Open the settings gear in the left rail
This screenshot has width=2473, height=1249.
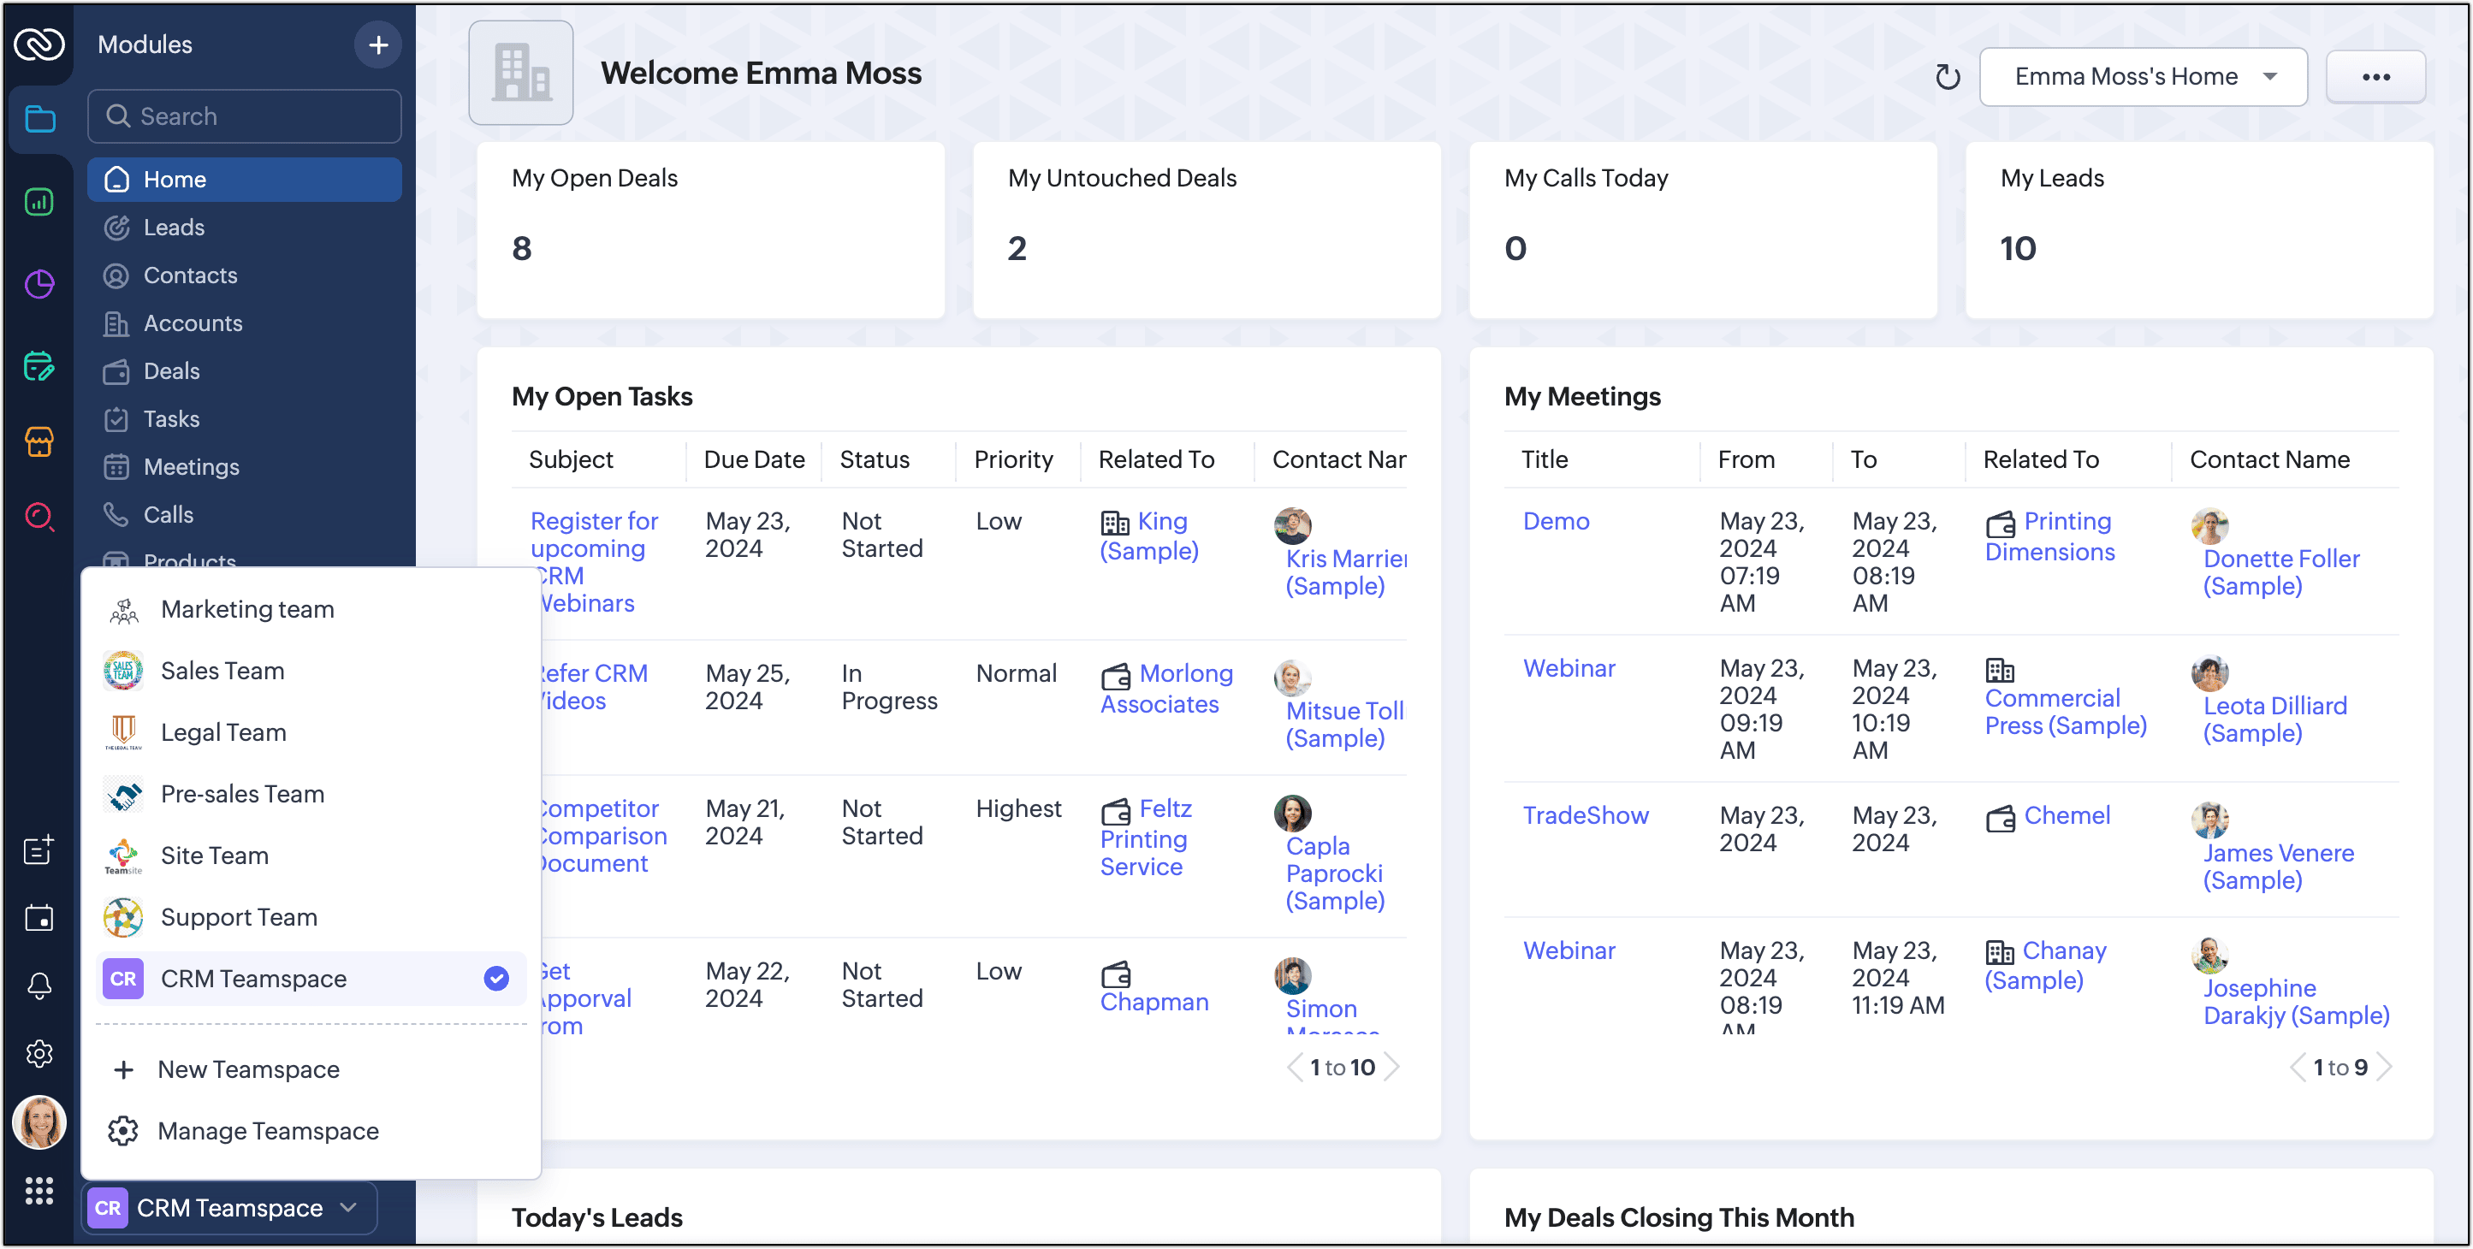click(x=39, y=1053)
